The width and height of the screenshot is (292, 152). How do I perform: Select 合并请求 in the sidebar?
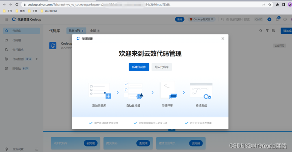[x=21, y=50]
